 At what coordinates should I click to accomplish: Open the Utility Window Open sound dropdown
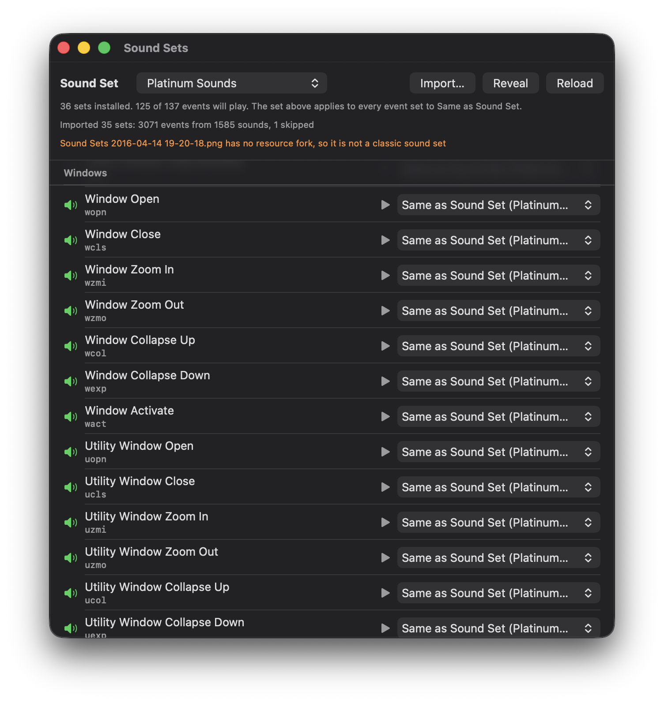(x=498, y=452)
